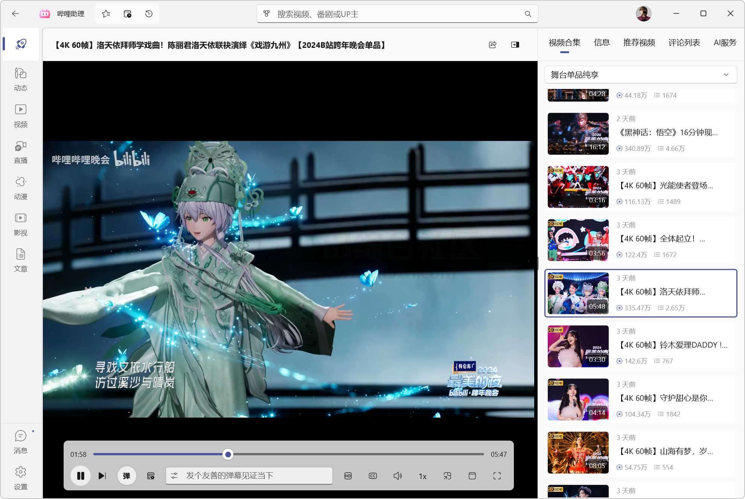Click in the top search box
745x499 pixels.
pos(397,14)
